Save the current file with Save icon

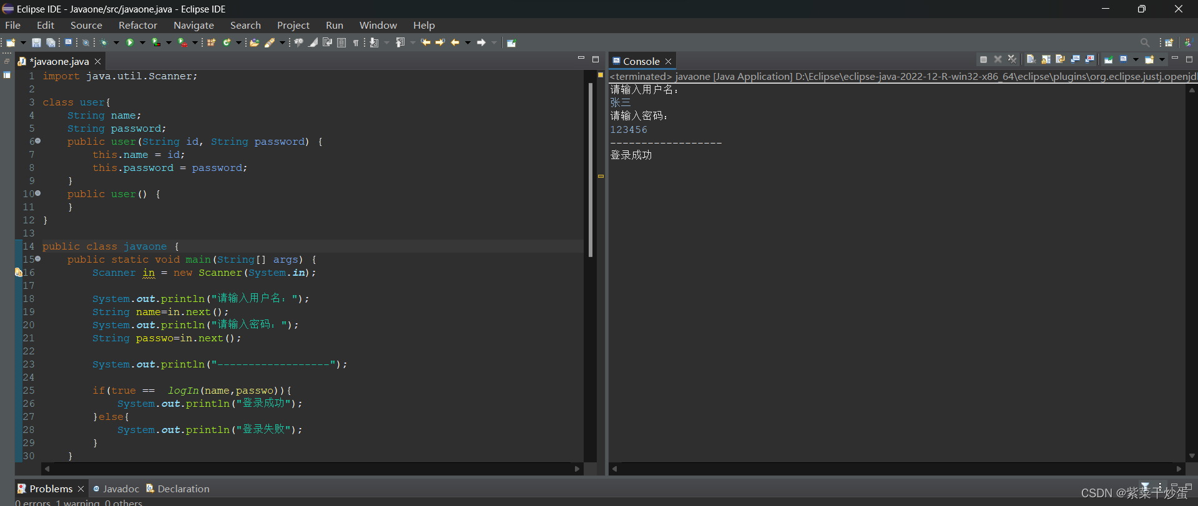pos(36,42)
